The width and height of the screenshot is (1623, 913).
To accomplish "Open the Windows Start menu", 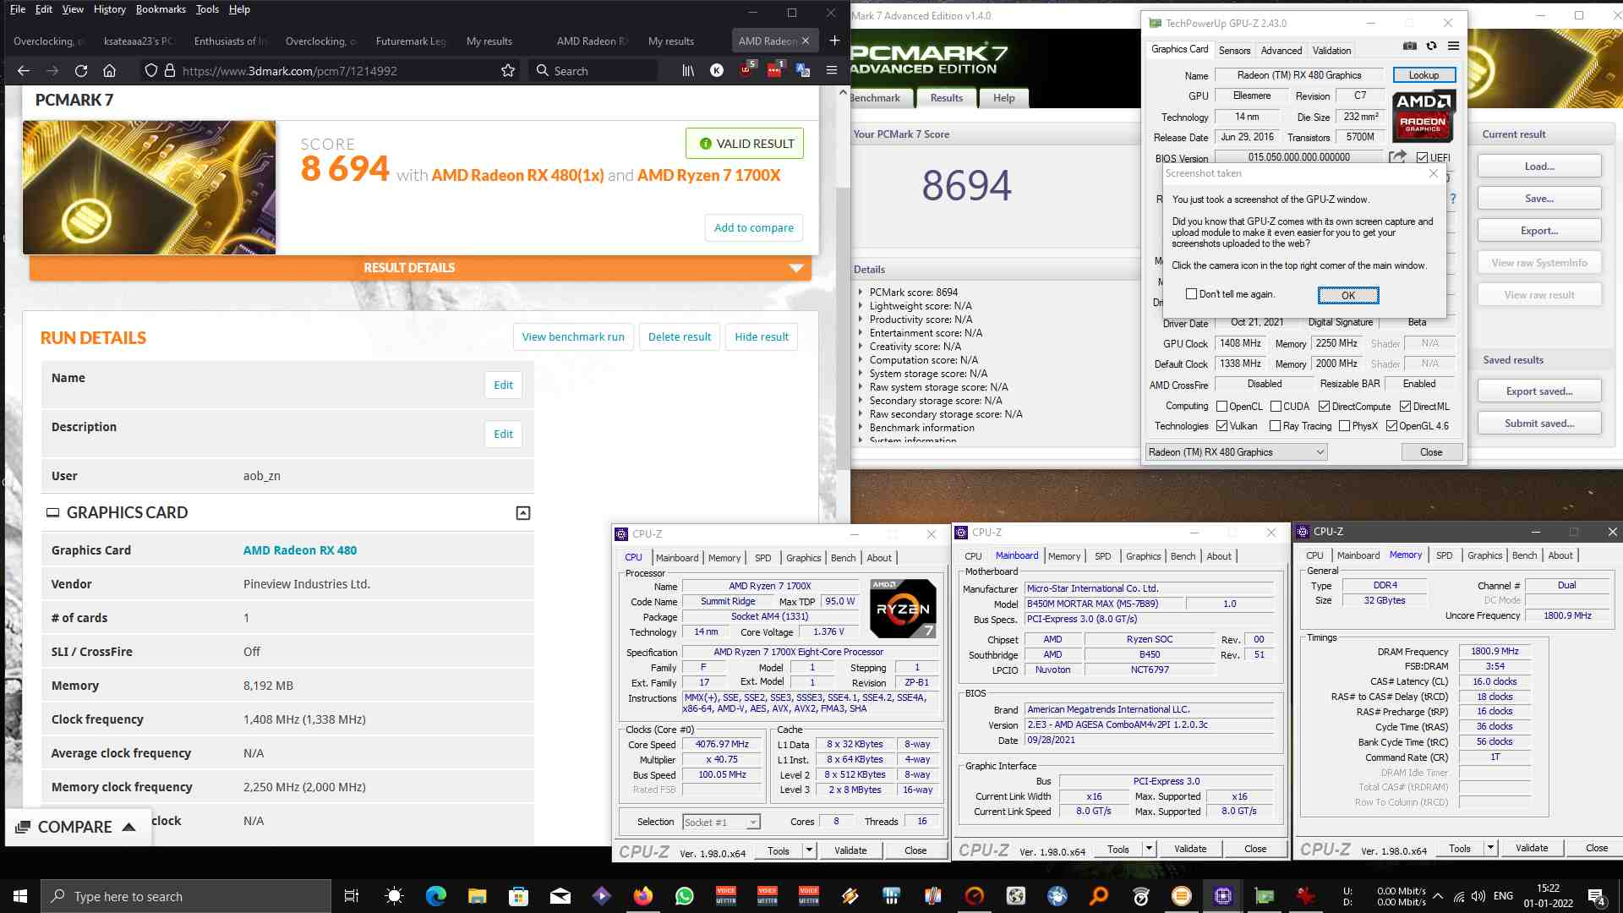I will 20,896.
